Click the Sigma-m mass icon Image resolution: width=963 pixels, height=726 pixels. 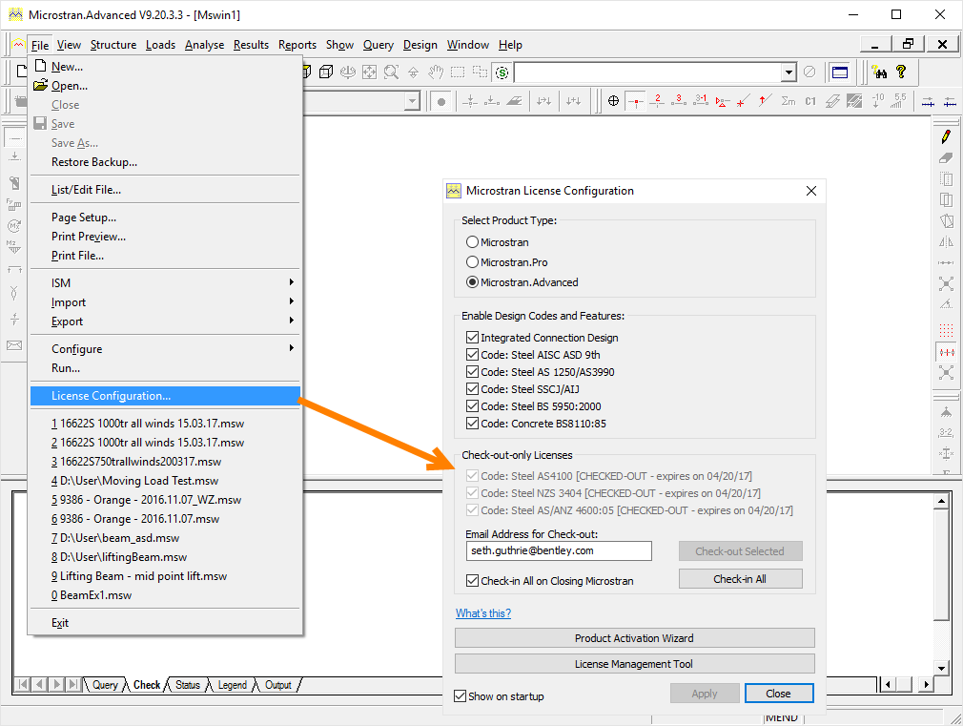pyautogui.click(x=789, y=101)
